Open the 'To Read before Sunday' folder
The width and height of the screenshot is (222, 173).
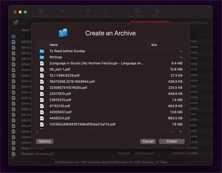tap(67, 51)
